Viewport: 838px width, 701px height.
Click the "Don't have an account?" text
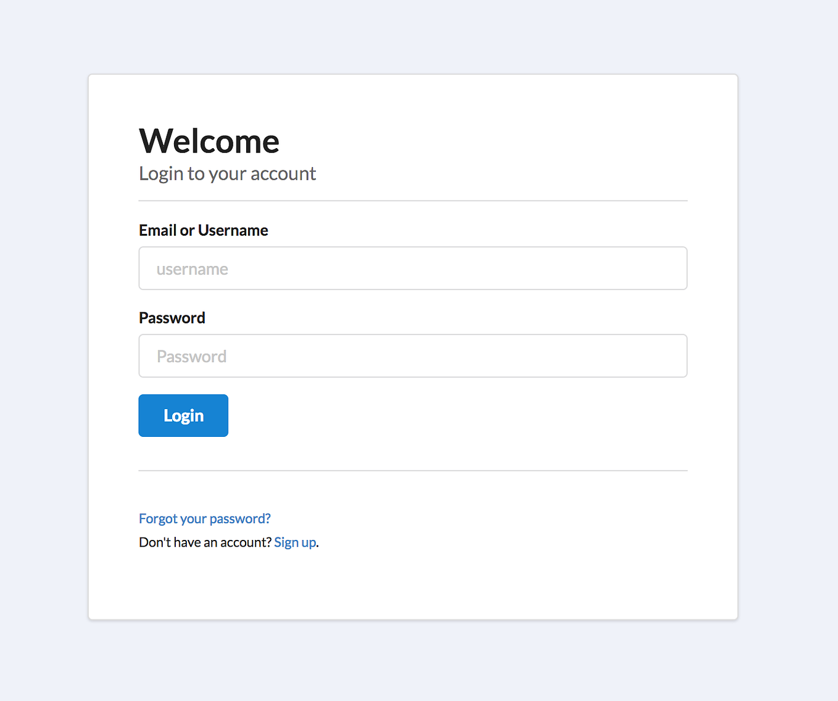pos(204,542)
